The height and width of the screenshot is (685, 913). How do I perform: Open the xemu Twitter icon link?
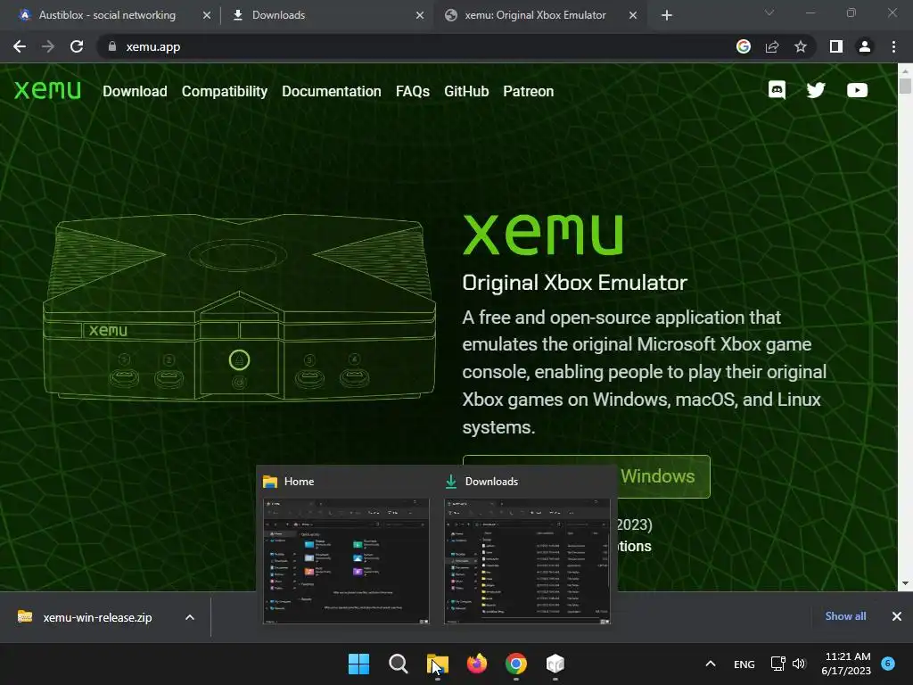[x=817, y=90]
